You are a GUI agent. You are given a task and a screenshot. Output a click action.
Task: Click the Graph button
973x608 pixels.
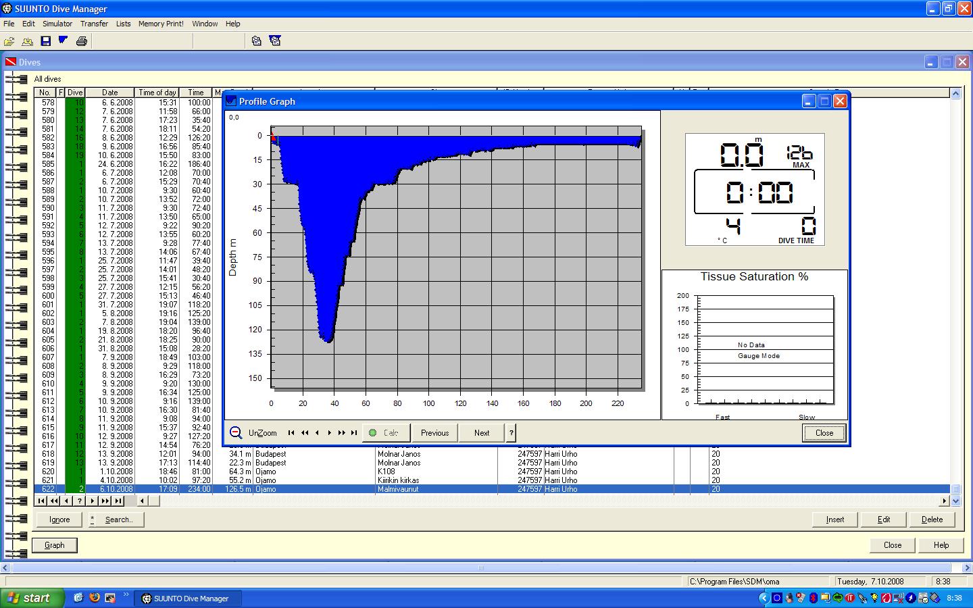coord(55,545)
